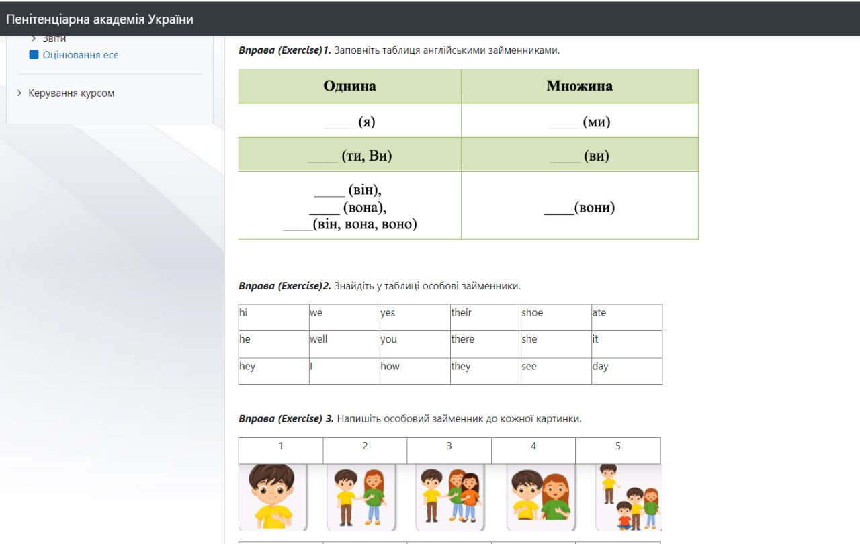Select the Множина column header
This screenshot has height=544, width=860.
point(579,86)
